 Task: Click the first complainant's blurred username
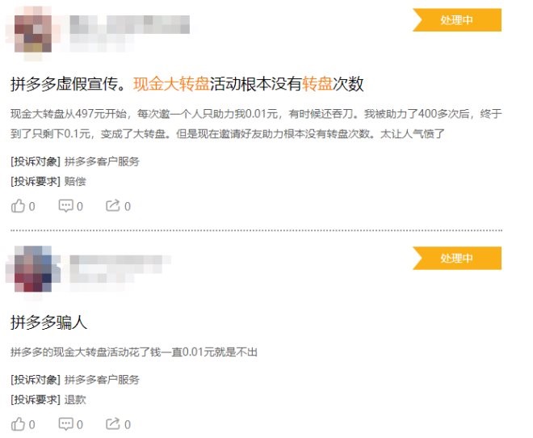(x=129, y=24)
